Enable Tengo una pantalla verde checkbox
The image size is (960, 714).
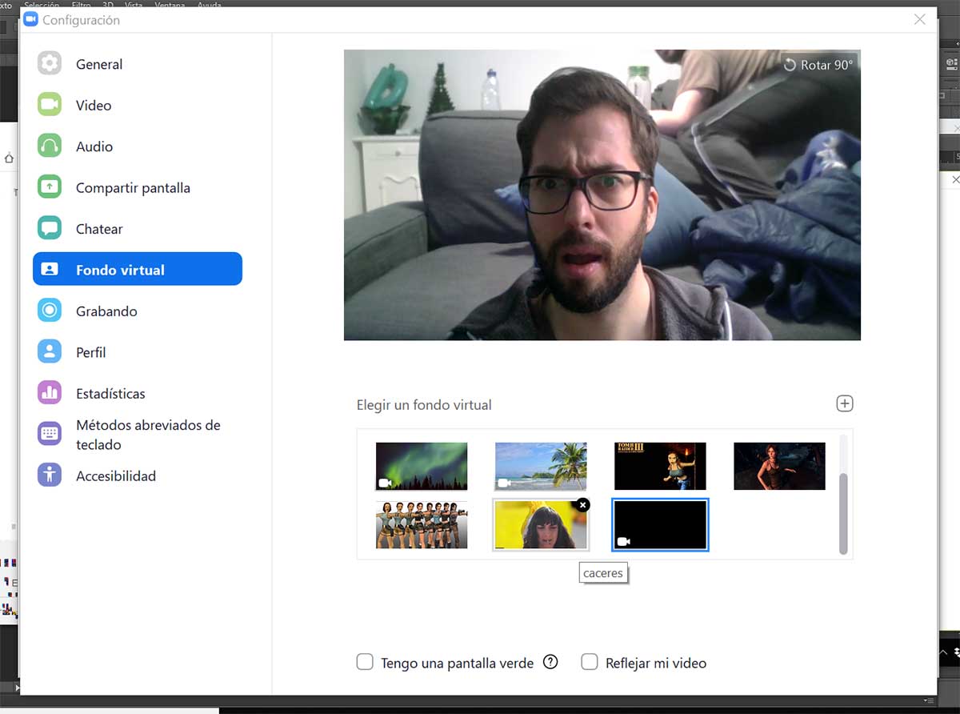[365, 662]
